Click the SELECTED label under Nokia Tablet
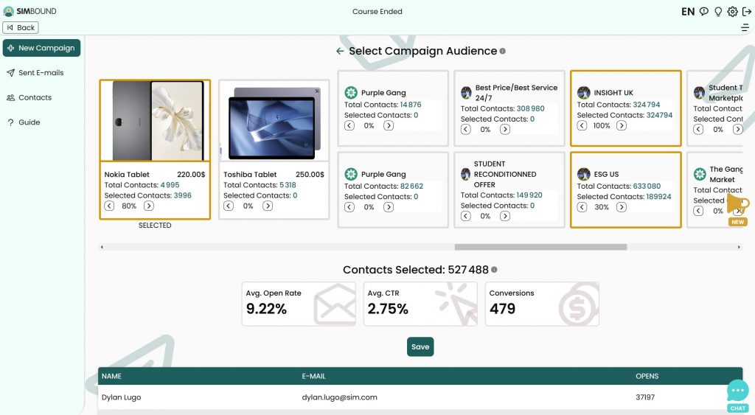Screen dimensions: 755x415 click(x=155, y=226)
